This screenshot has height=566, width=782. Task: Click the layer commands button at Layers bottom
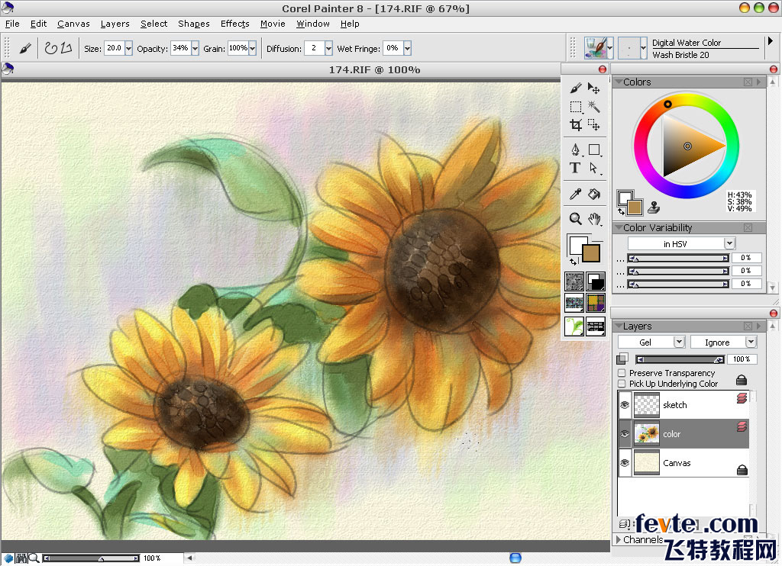[625, 523]
